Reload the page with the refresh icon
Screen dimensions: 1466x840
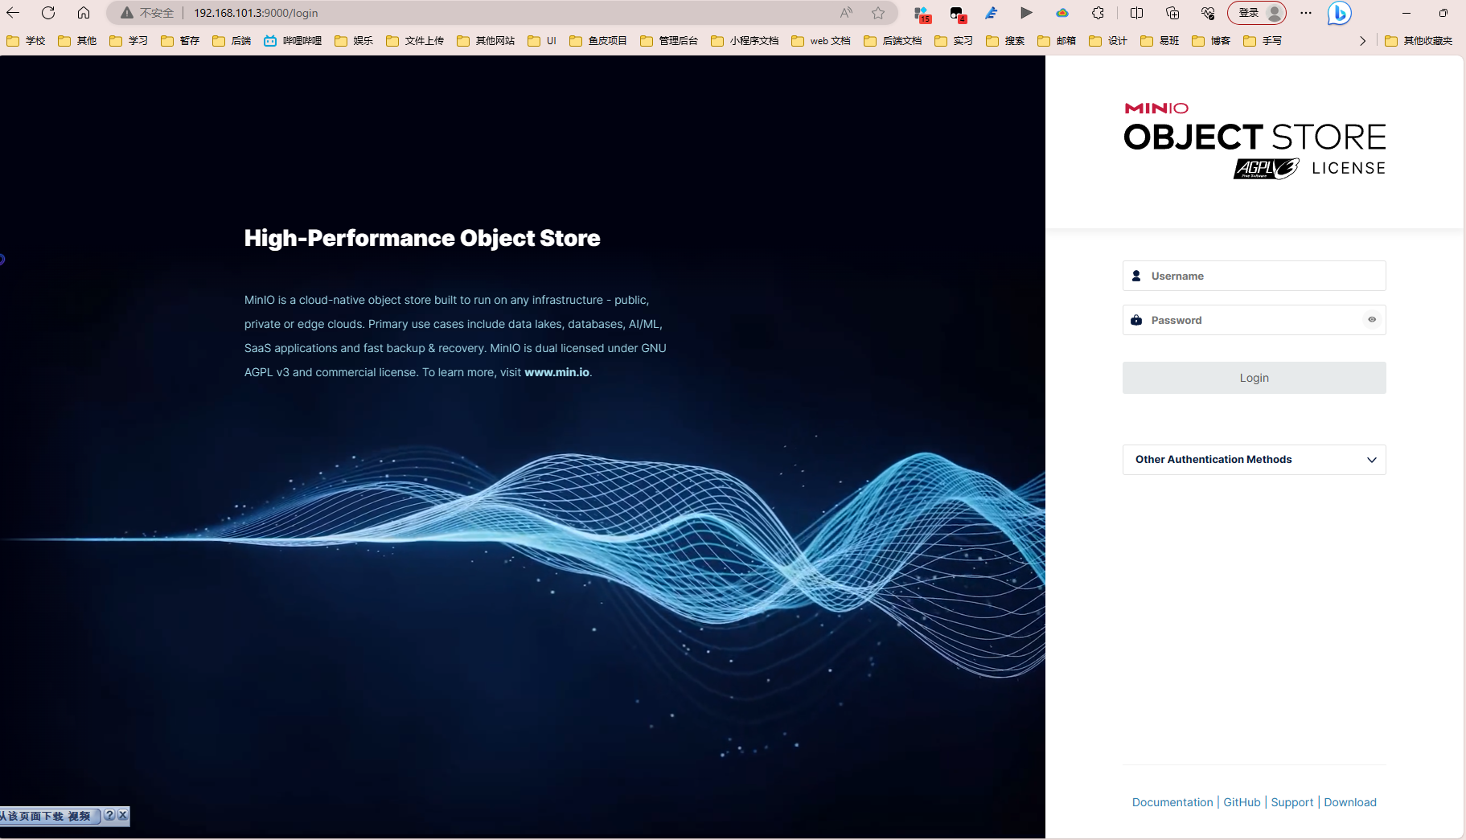(x=48, y=13)
